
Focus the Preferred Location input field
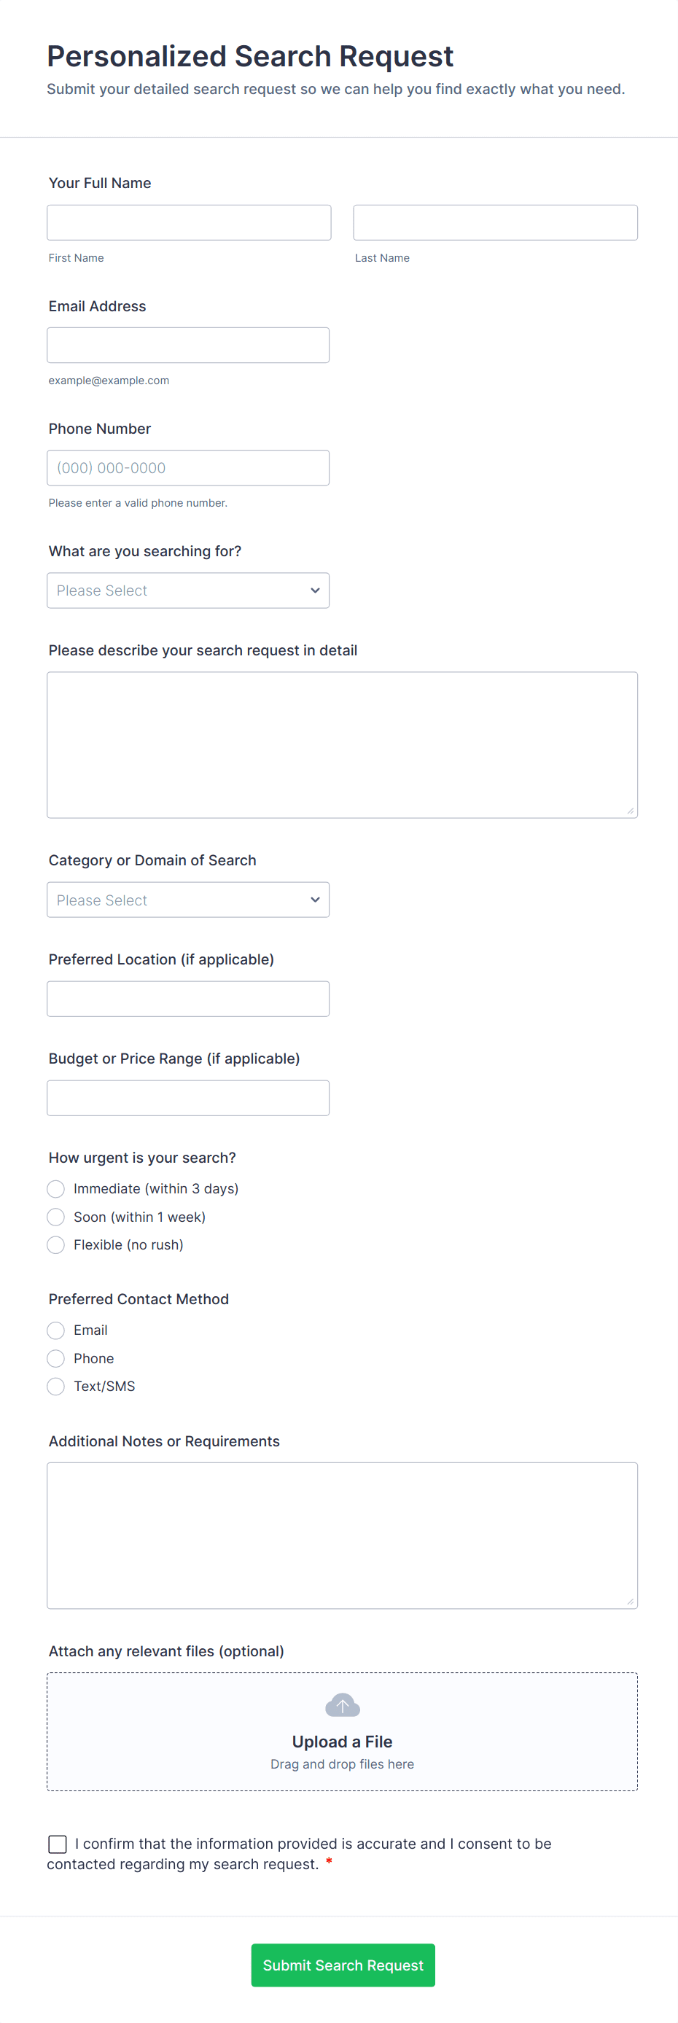click(x=188, y=998)
